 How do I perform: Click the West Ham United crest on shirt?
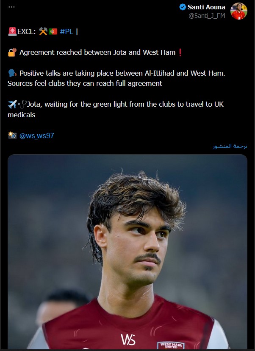point(171,345)
